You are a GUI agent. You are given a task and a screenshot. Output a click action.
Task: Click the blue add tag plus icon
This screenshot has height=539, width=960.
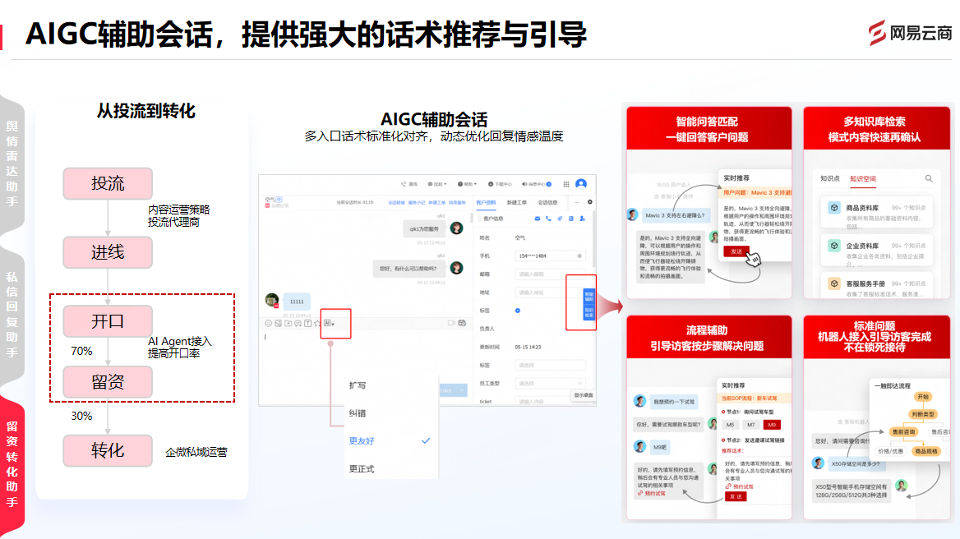coord(517,311)
